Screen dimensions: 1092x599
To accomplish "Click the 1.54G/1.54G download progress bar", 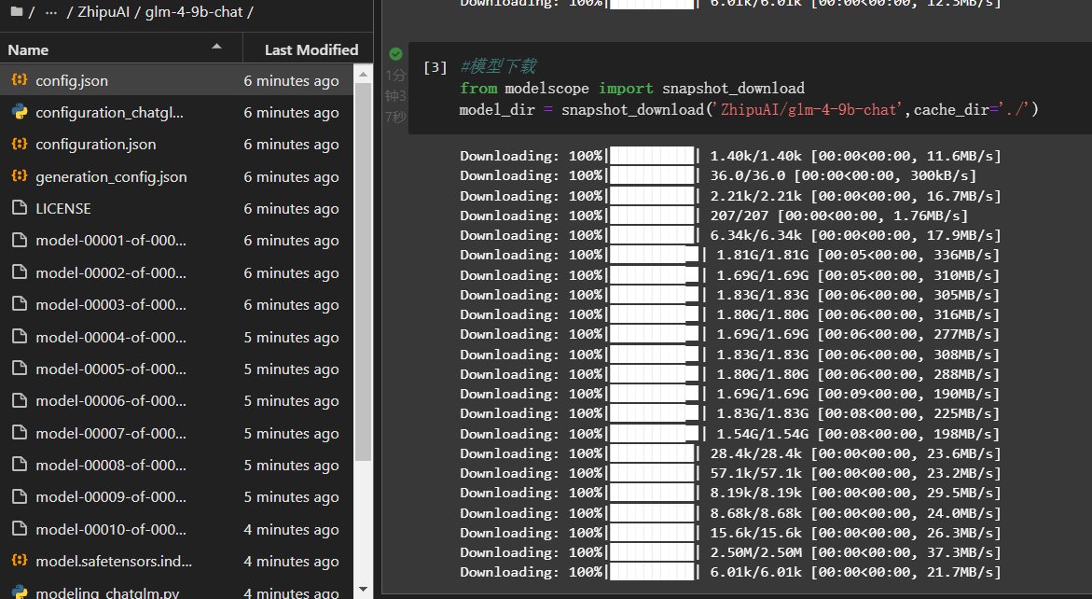I will (x=655, y=434).
